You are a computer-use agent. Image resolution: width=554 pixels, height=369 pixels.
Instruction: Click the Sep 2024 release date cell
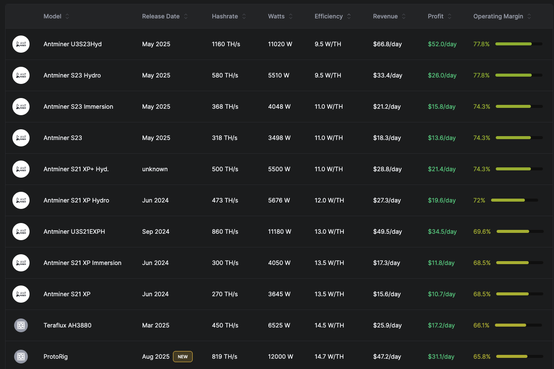pyautogui.click(x=156, y=232)
